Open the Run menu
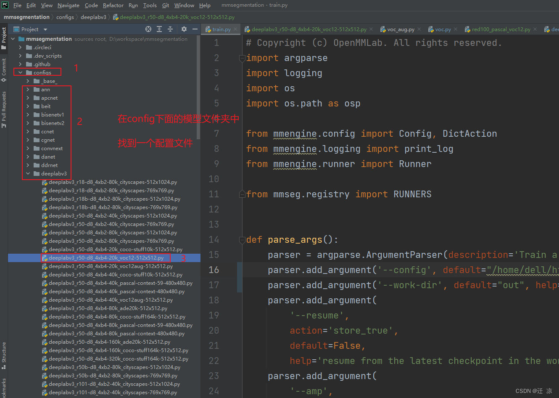Screen dimensions: 559x398 tap(133, 5)
